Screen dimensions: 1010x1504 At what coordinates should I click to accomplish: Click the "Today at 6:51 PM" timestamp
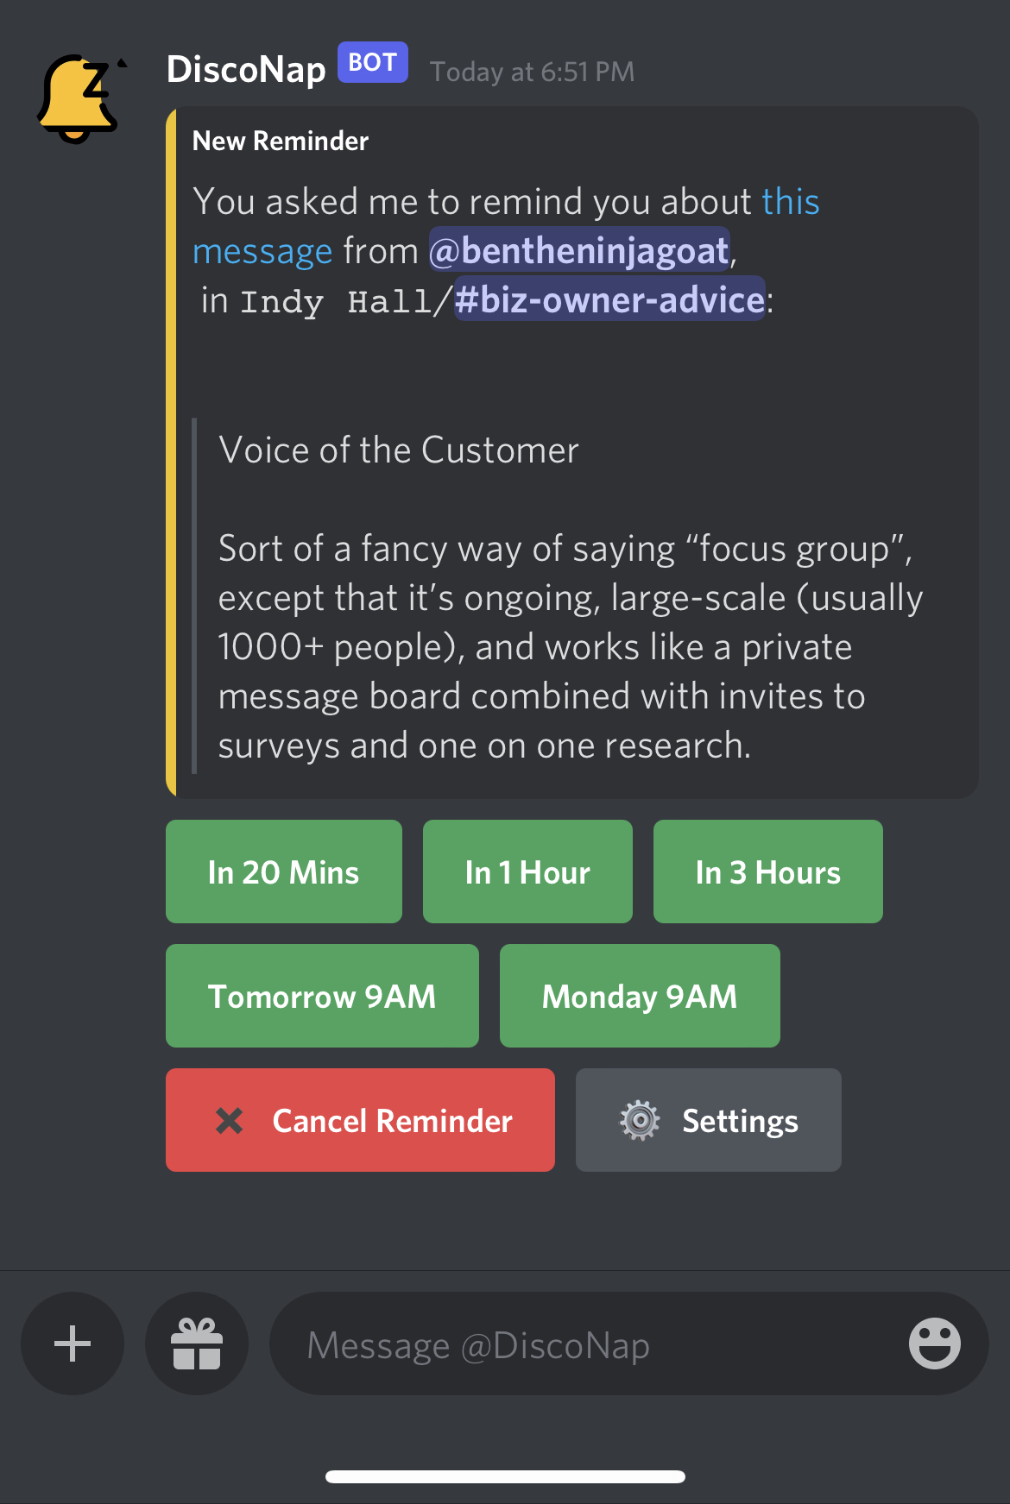coord(532,72)
